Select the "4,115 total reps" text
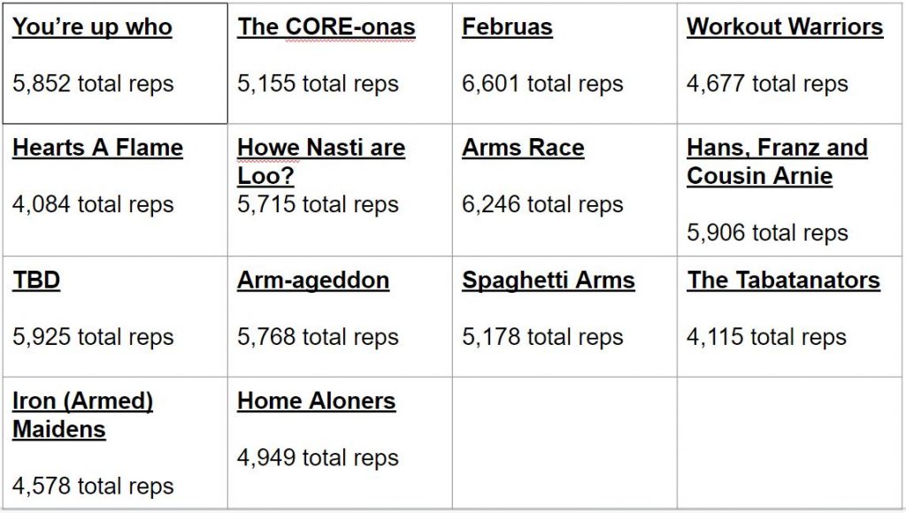Image resolution: width=906 pixels, height=513 pixels. coord(766,337)
